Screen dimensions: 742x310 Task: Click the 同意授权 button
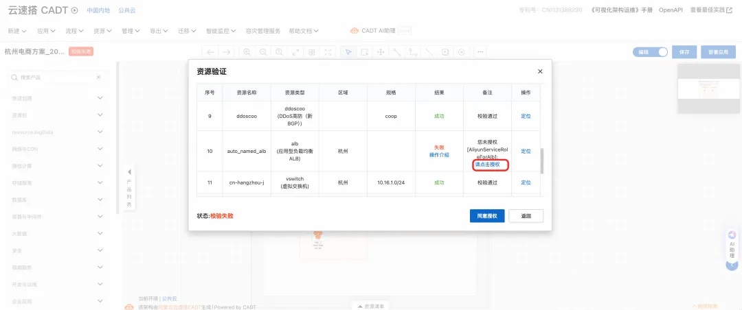point(487,215)
